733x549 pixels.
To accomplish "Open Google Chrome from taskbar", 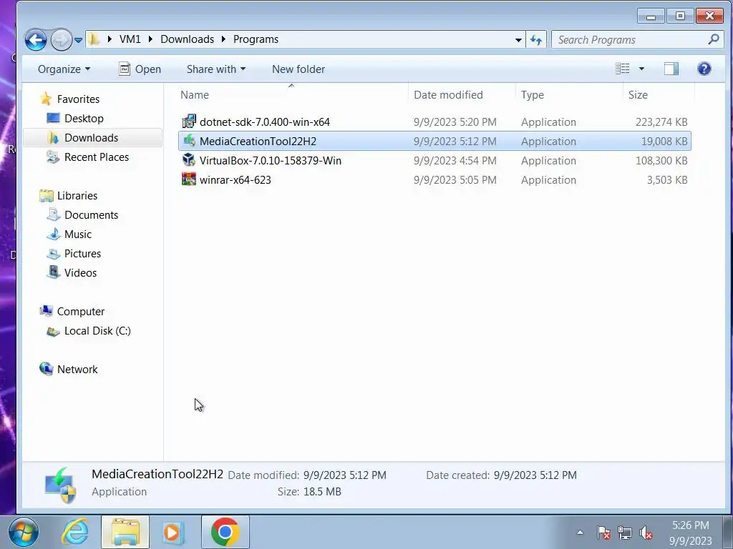I will (225, 532).
